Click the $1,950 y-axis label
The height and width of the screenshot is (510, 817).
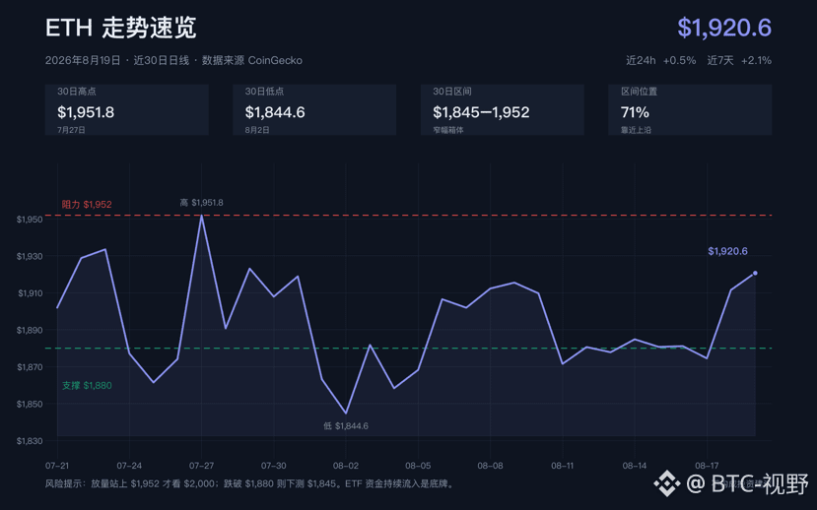coord(30,220)
